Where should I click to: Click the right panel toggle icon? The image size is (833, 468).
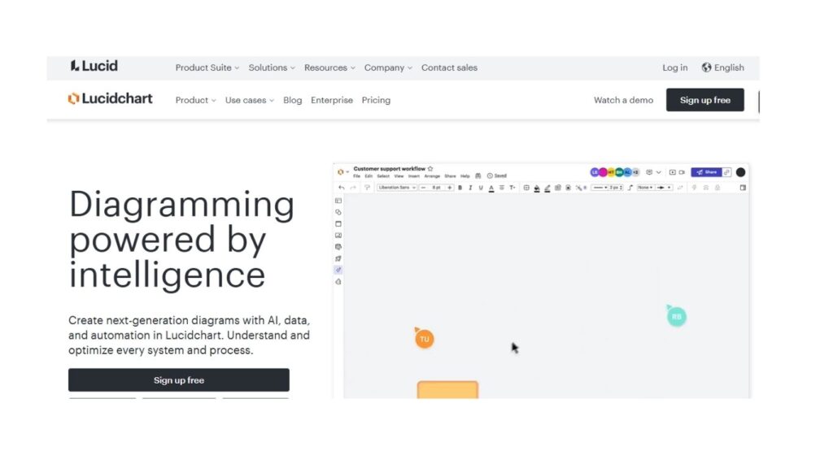[x=742, y=188]
